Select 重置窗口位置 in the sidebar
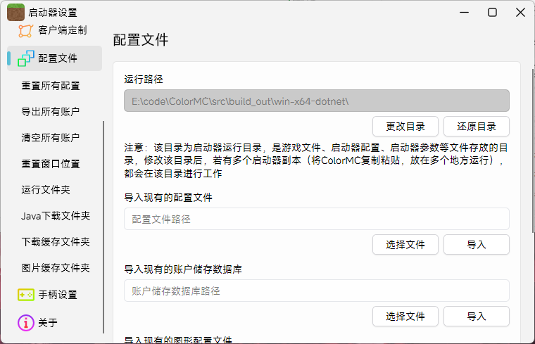This screenshot has width=535, height=344. pos(51,164)
